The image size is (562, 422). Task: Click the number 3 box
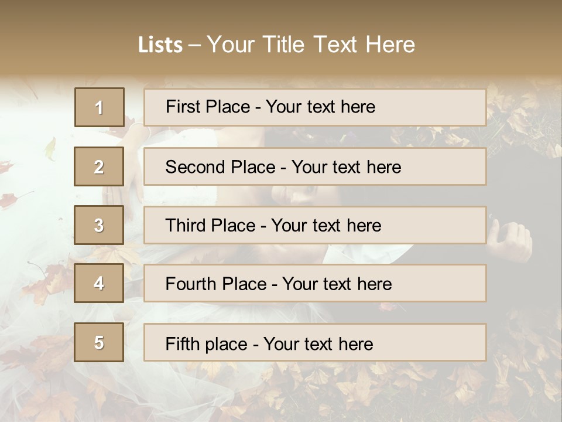pos(100,225)
